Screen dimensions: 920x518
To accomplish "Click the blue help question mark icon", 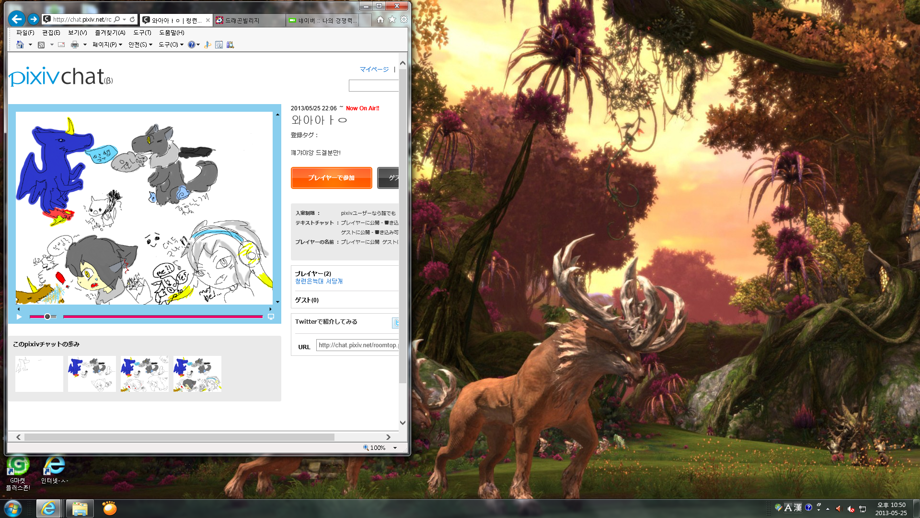I will (191, 45).
